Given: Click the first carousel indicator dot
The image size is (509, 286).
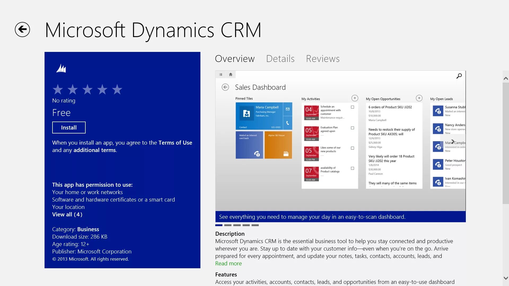Looking at the screenshot, I should 218,225.
